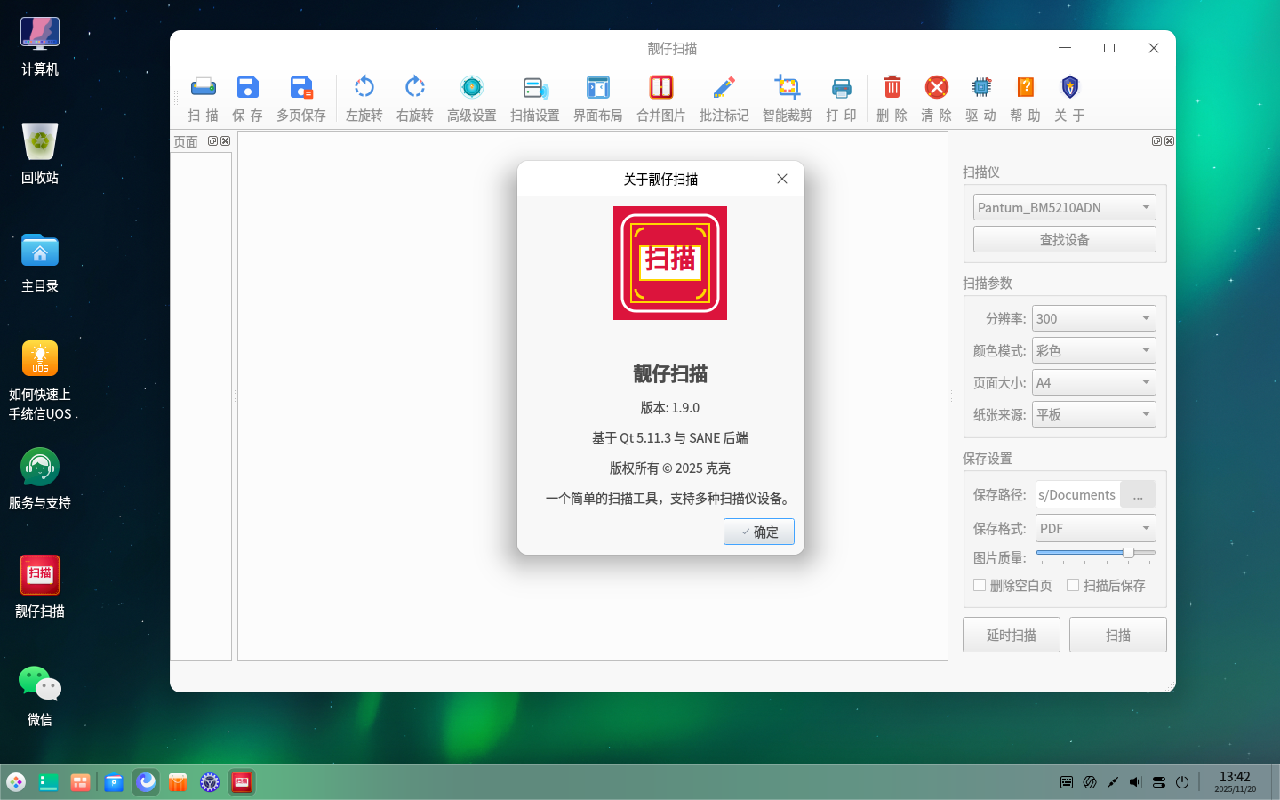Click the 删除 trash icon
Viewport: 1280px width, 800px height.
tap(892, 87)
